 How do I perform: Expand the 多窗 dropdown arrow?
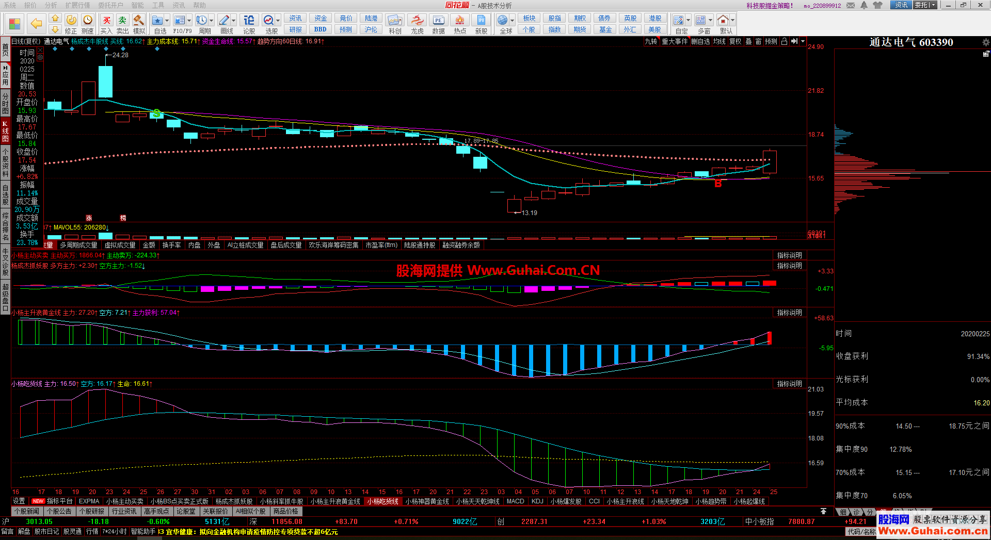click(x=711, y=21)
